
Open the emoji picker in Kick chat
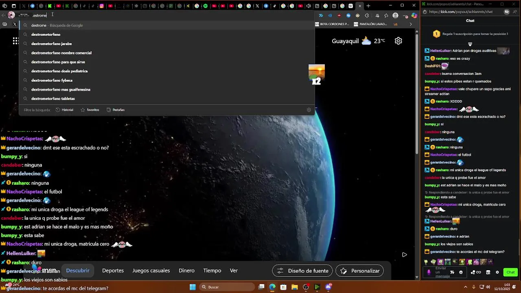click(x=461, y=272)
